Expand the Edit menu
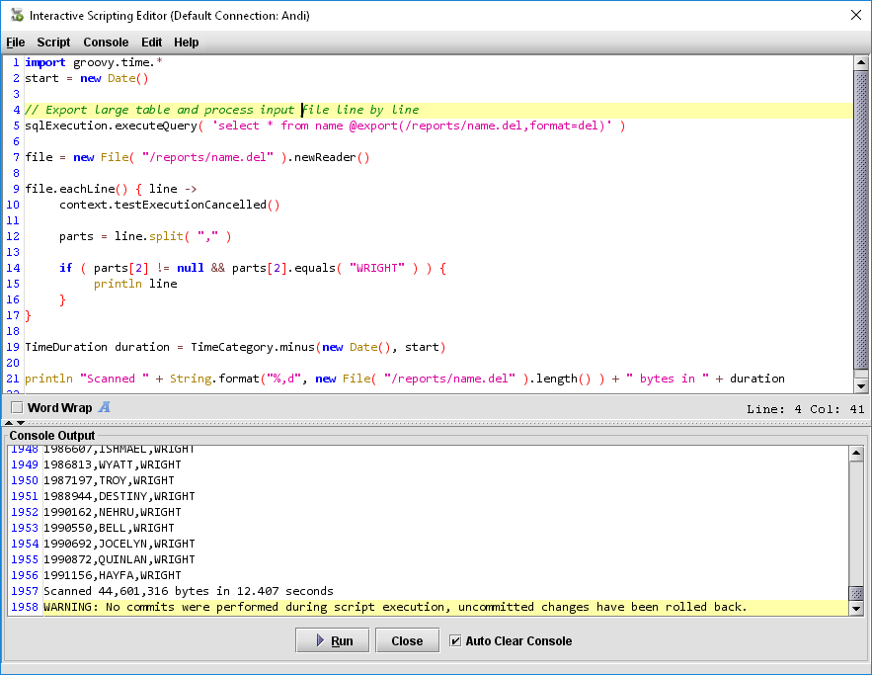The image size is (872, 675). click(x=151, y=42)
